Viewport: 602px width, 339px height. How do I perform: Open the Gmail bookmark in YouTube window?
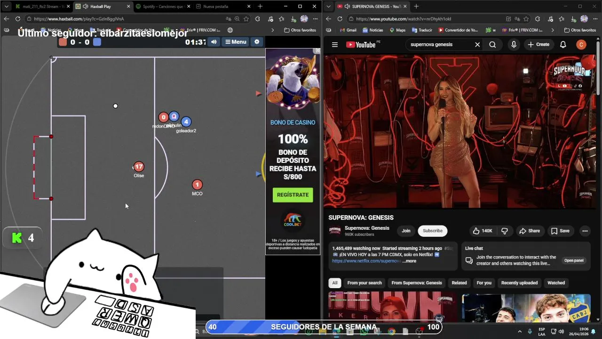click(x=348, y=30)
